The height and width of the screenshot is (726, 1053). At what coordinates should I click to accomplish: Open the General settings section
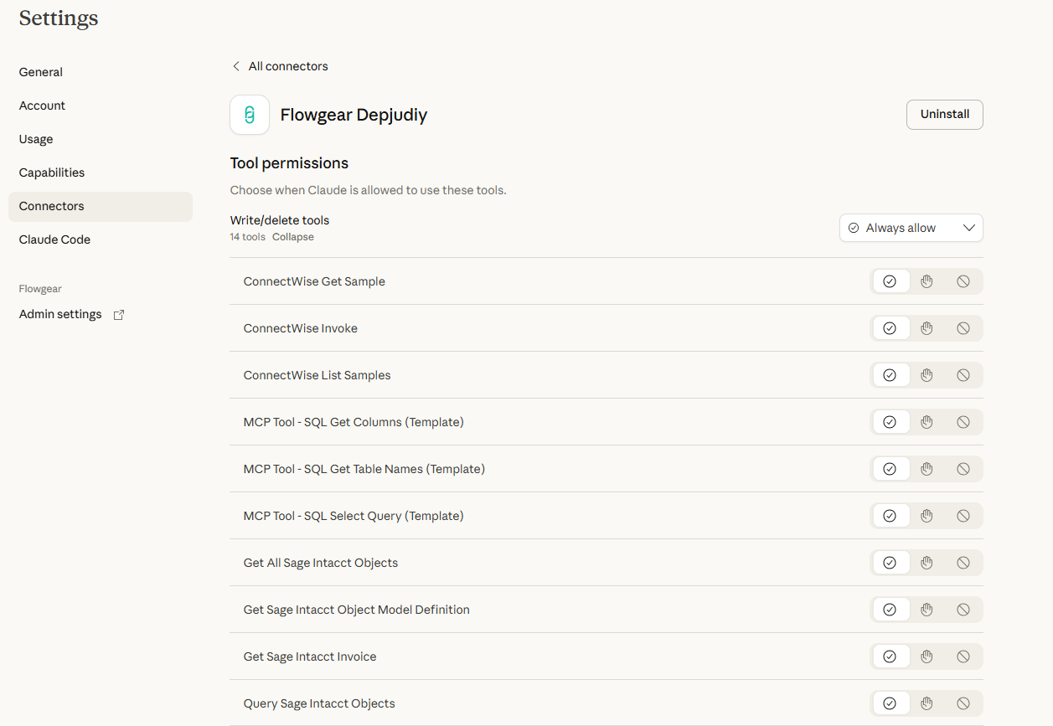coord(41,72)
